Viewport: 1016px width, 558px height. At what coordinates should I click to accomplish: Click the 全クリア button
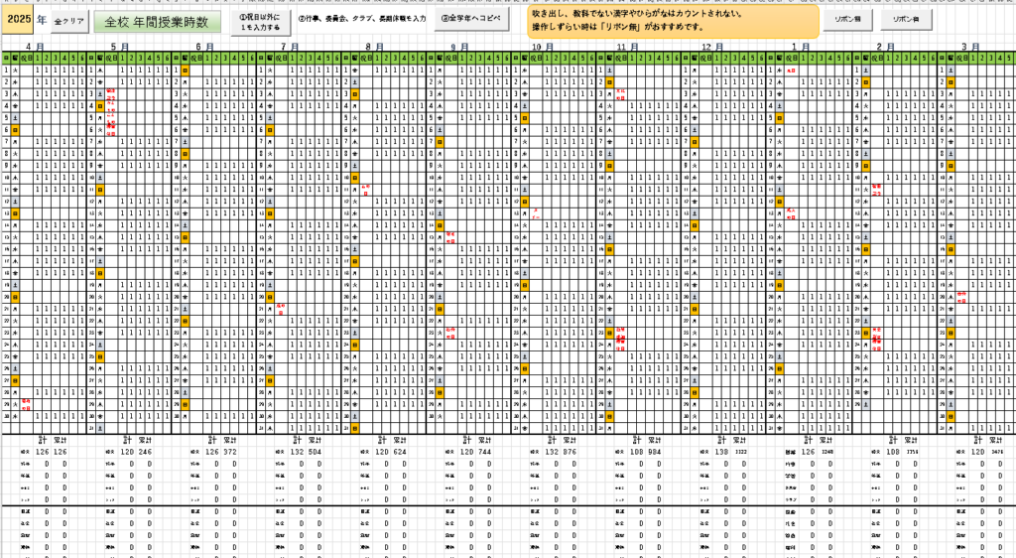pyautogui.click(x=69, y=22)
